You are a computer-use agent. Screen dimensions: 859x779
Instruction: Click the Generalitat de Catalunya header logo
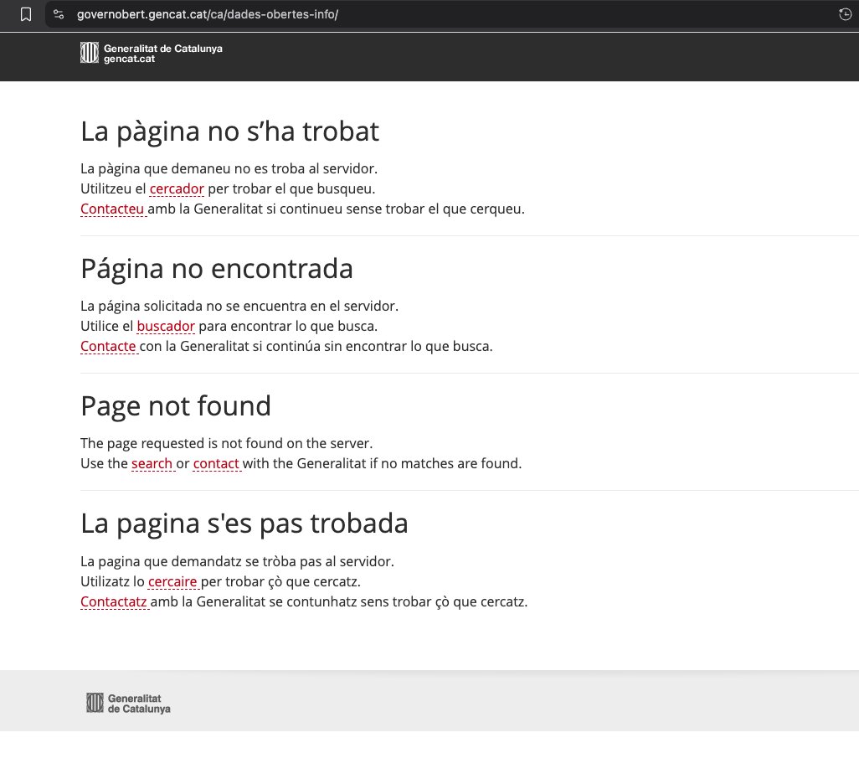[x=152, y=53]
